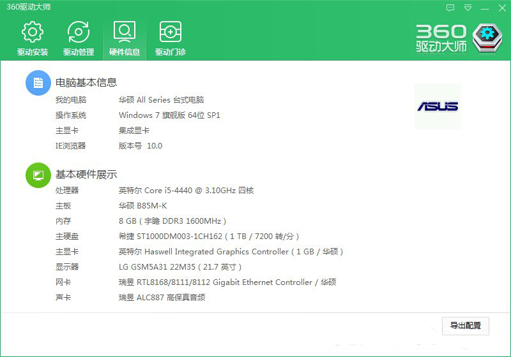The height and width of the screenshot is (357, 511).
Task: Click the 华硕 B85M-K motherboard entry
Action: 142,205
